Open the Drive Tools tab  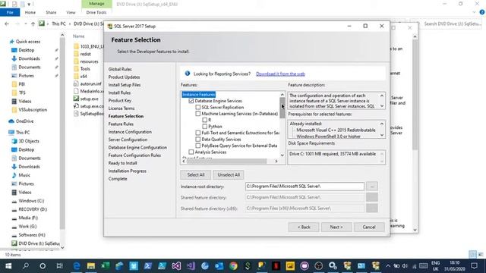(x=96, y=12)
